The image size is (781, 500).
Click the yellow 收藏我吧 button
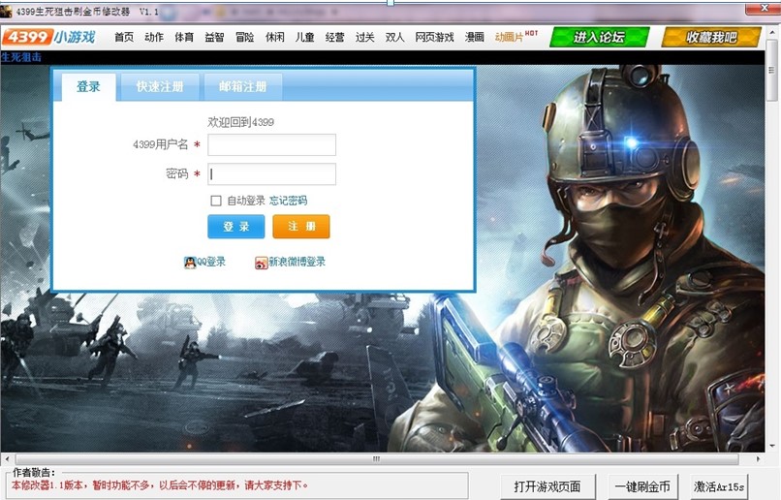click(711, 37)
